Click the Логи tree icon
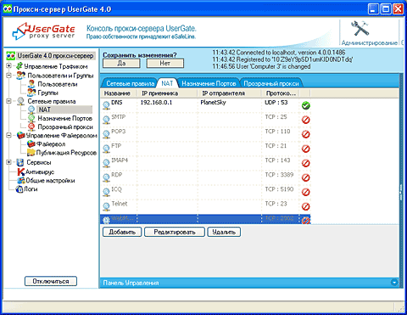 click(x=20, y=189)
